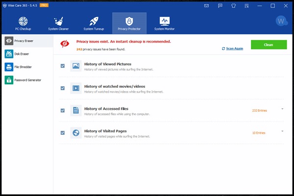Open the PC Checkup section

(24, 24)
